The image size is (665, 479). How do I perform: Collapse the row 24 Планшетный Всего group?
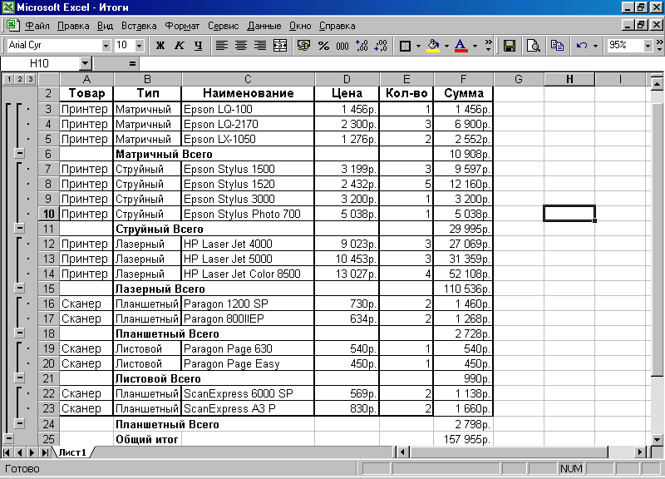click(x=19, y=423)
